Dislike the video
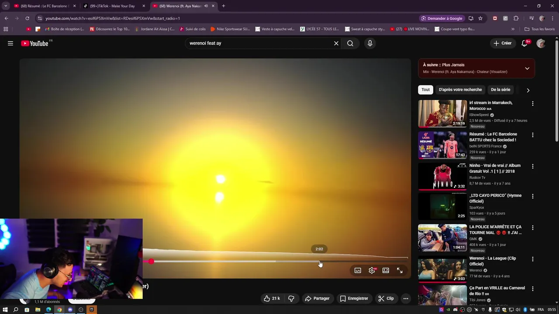Viewport: 559px width, 314px height. (x=291, y=298)
